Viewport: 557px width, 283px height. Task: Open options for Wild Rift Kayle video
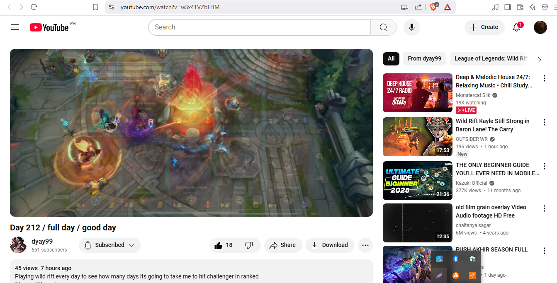[545, 122]
